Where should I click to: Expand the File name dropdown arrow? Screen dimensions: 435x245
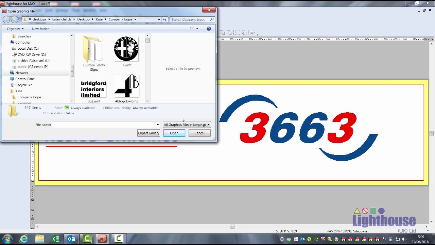(x=158, y=125)
